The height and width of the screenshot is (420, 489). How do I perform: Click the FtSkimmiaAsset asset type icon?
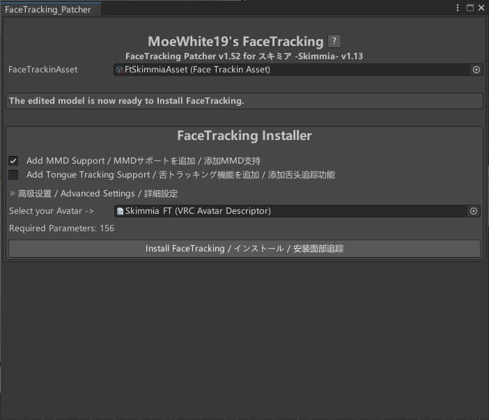tap(120, 70)
